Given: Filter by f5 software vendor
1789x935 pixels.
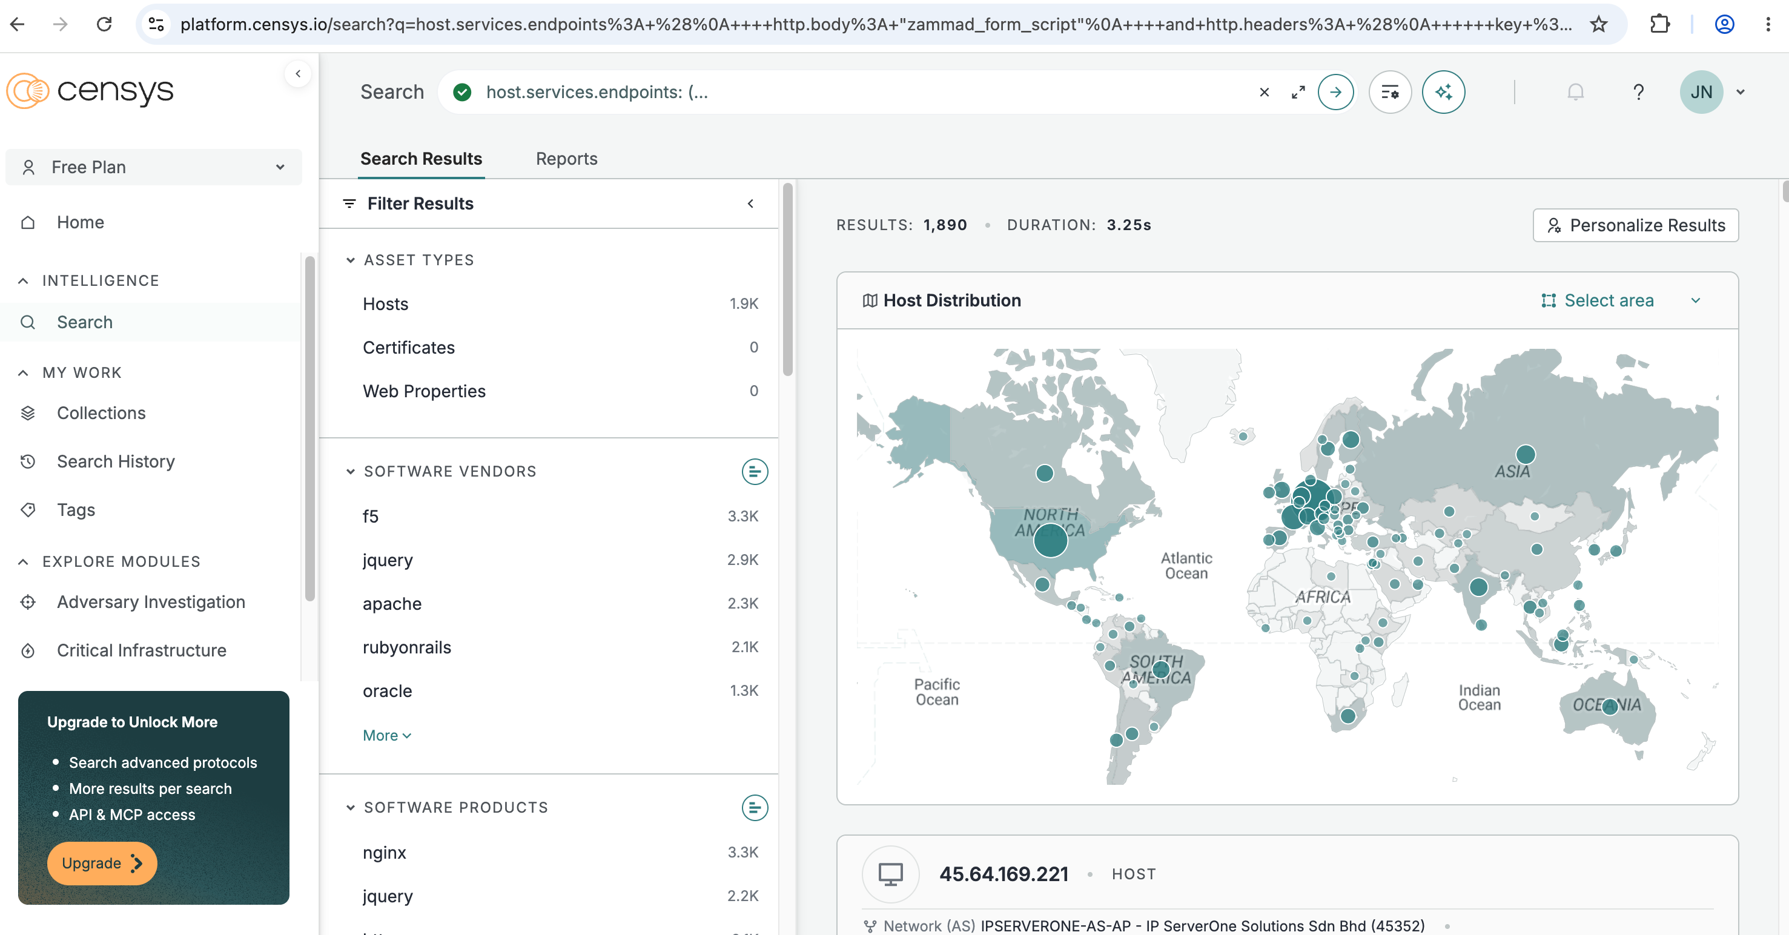Looking at the screenshot, I should tap(560, 517).
